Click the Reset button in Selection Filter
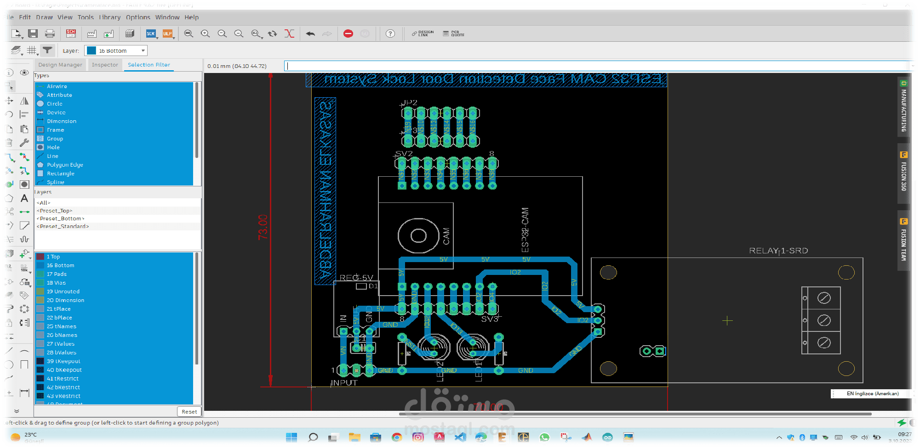Image resolution: width=920 pixels, height=448 pixels. tap(189, 412)
